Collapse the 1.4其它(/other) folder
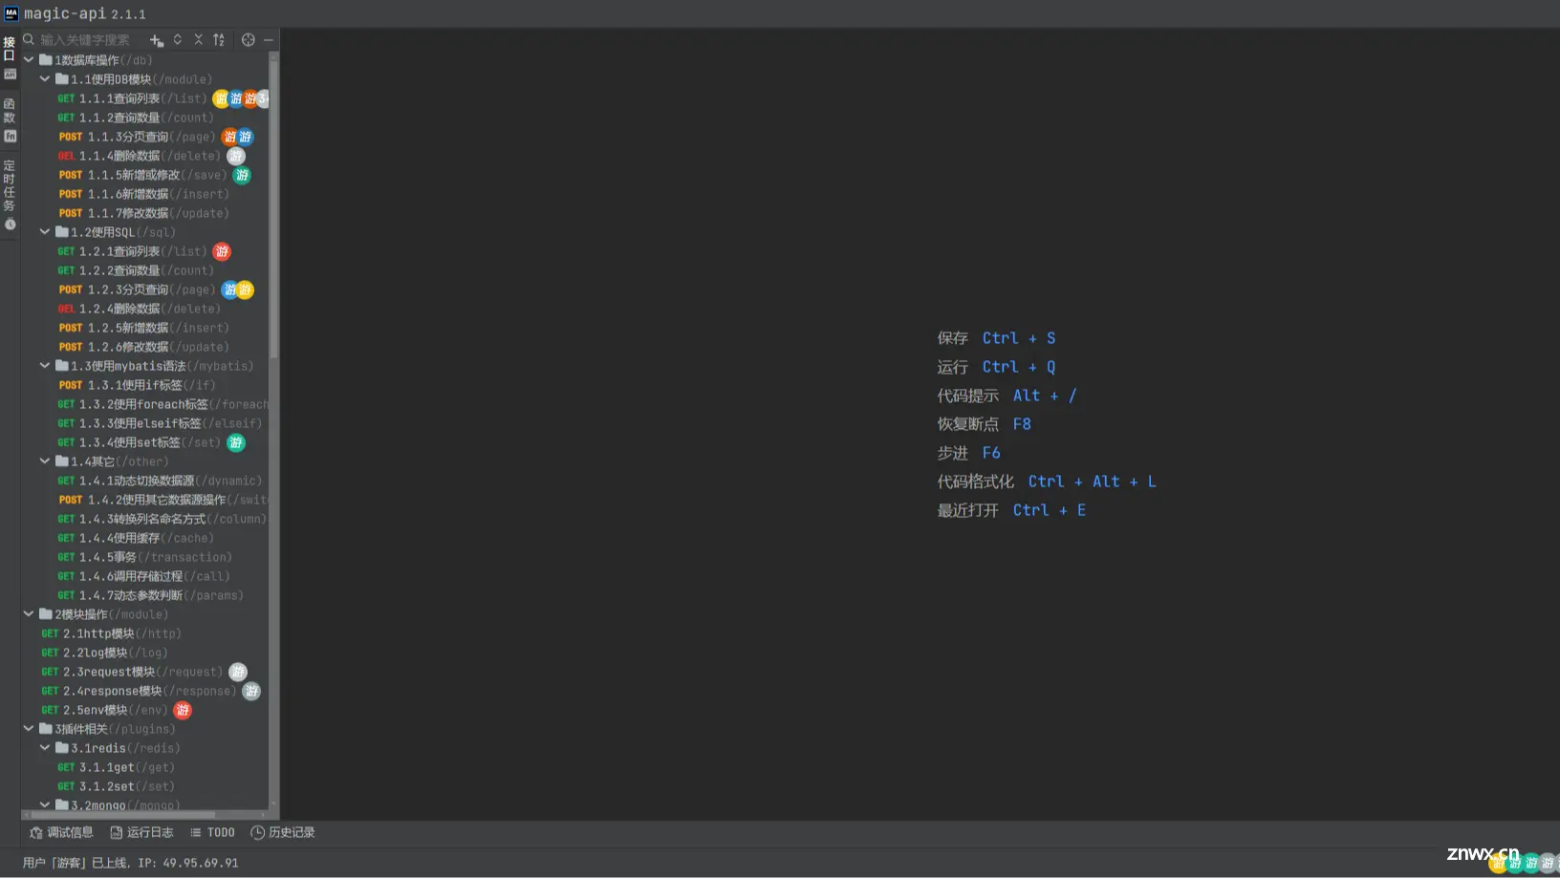 pos(45,461)
